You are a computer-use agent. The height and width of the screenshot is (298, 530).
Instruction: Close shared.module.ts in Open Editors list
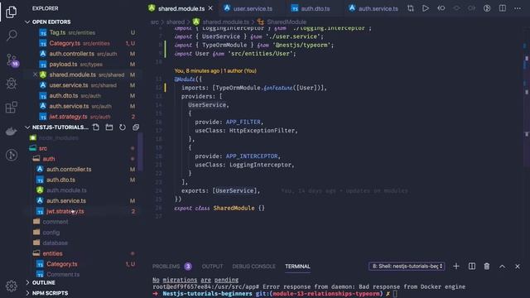(35, 74)
